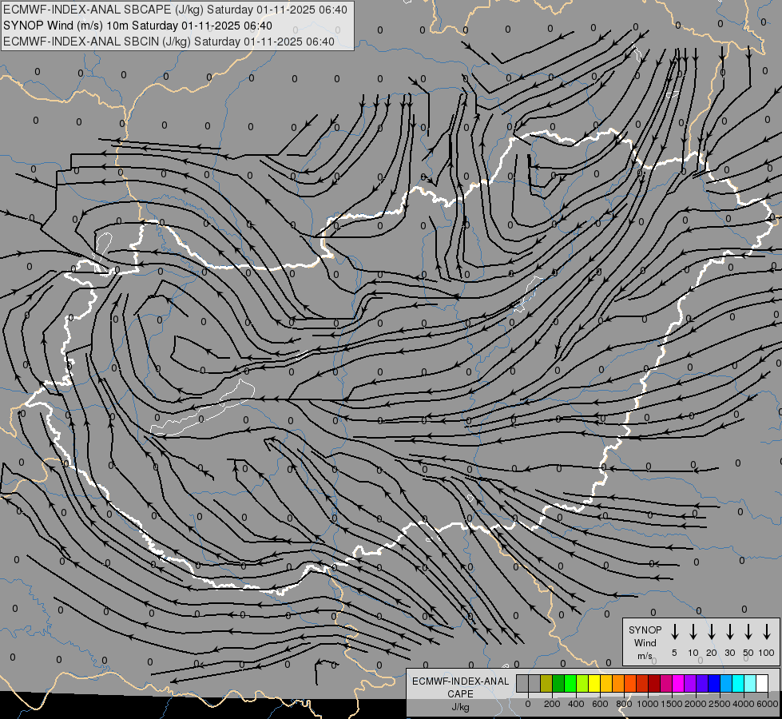This screenshot has width=782, height=719.
Task: Pick the deep pink swatch left of 1500 tick
Action: click(x=666, y=683)
